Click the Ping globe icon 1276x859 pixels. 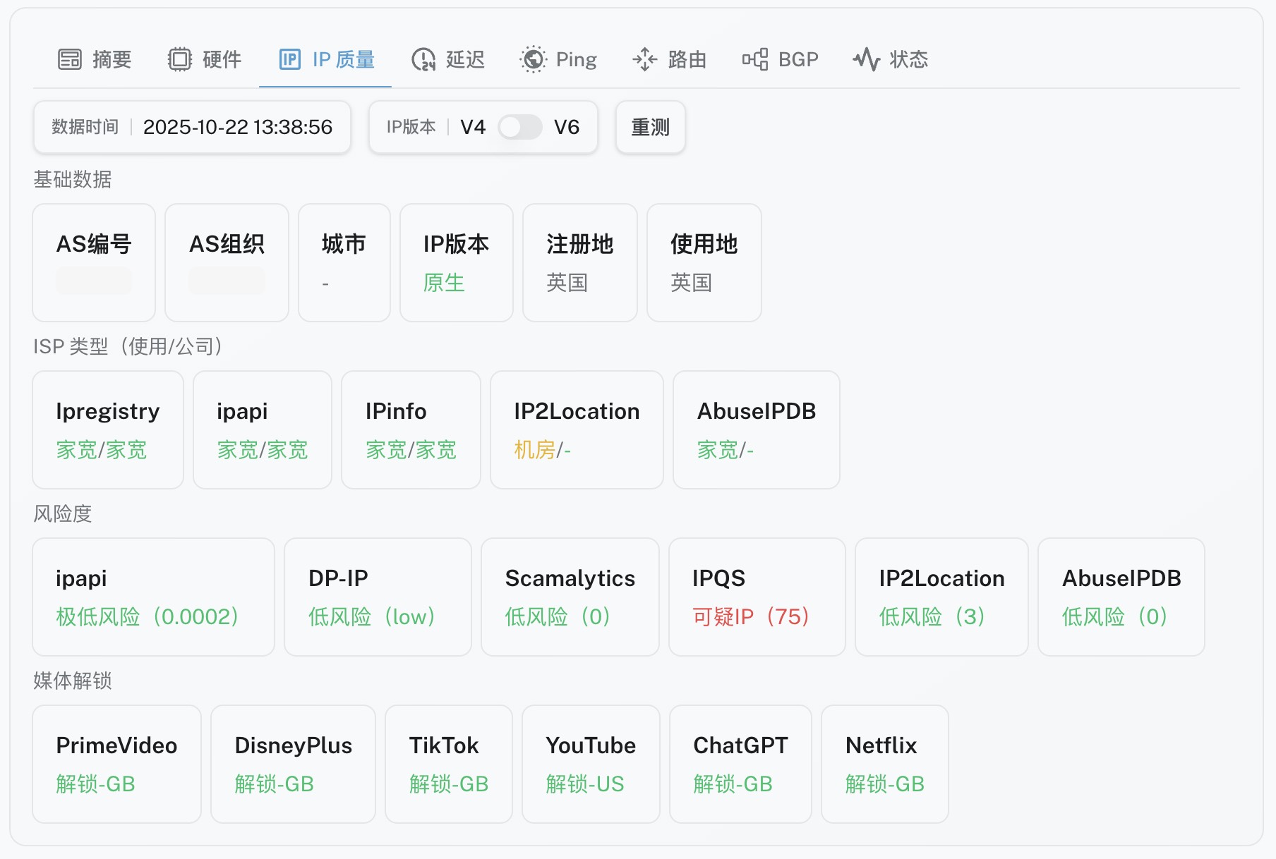[x=533, y=59]
